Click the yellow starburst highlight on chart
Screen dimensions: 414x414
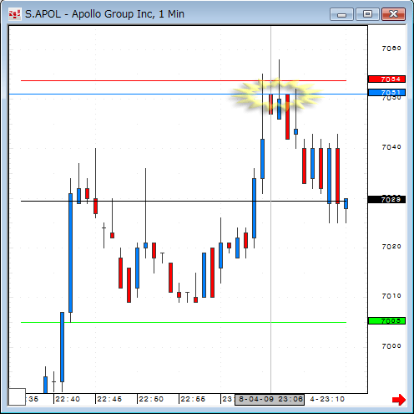coord(277,95)
